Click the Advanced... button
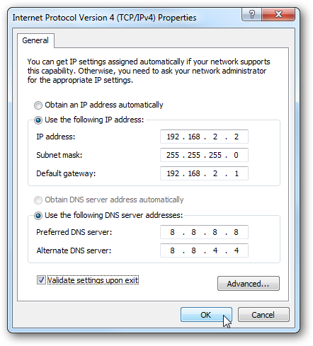The image size is (313, 346). 249,284
